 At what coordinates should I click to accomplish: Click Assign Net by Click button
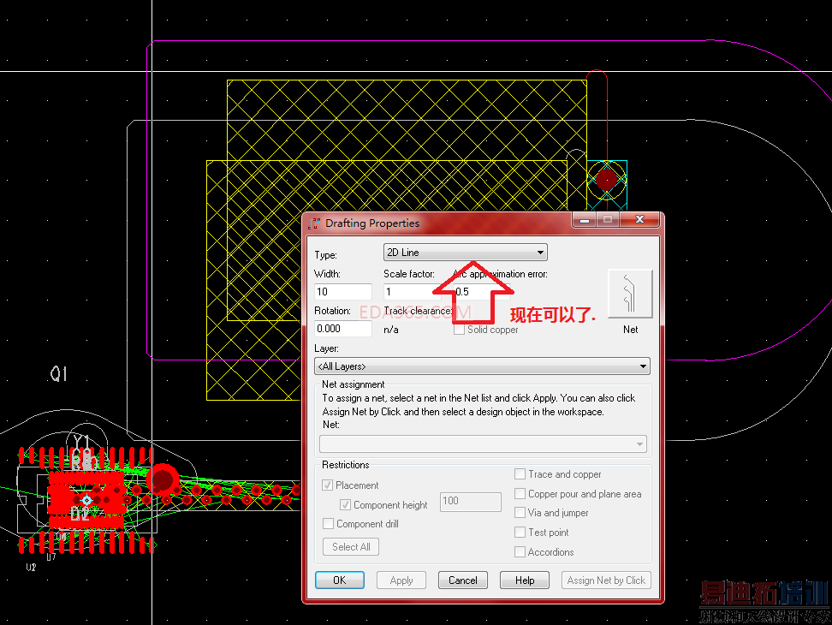pos(606,580)
